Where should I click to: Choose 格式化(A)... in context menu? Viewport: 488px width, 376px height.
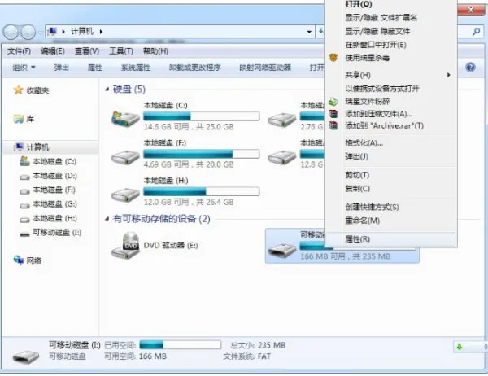(390, 143)
